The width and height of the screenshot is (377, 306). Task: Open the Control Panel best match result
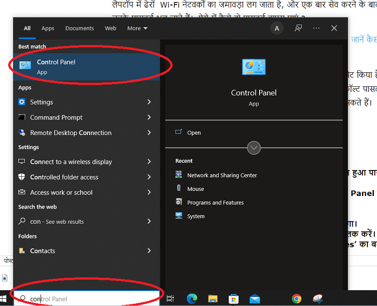click(x=87, y=67)
